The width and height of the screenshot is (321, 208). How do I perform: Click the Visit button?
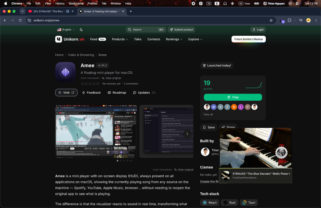(x=66, y=93)
